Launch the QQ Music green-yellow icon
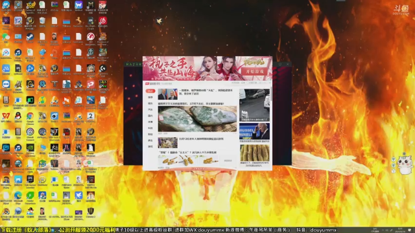 point(42,100)
